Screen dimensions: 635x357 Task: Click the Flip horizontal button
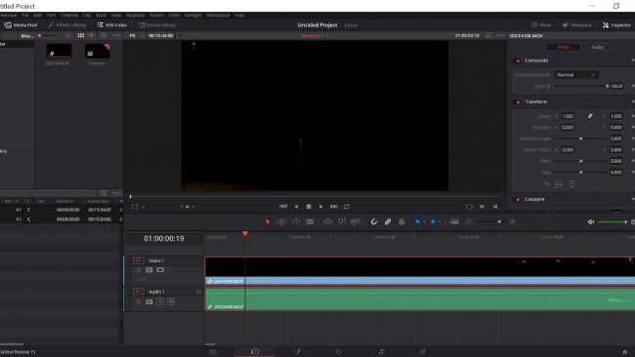click(559, 184)
